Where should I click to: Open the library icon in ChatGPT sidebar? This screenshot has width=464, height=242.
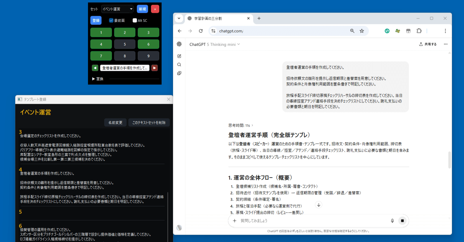pyautogui.click(x=179, y=73)
